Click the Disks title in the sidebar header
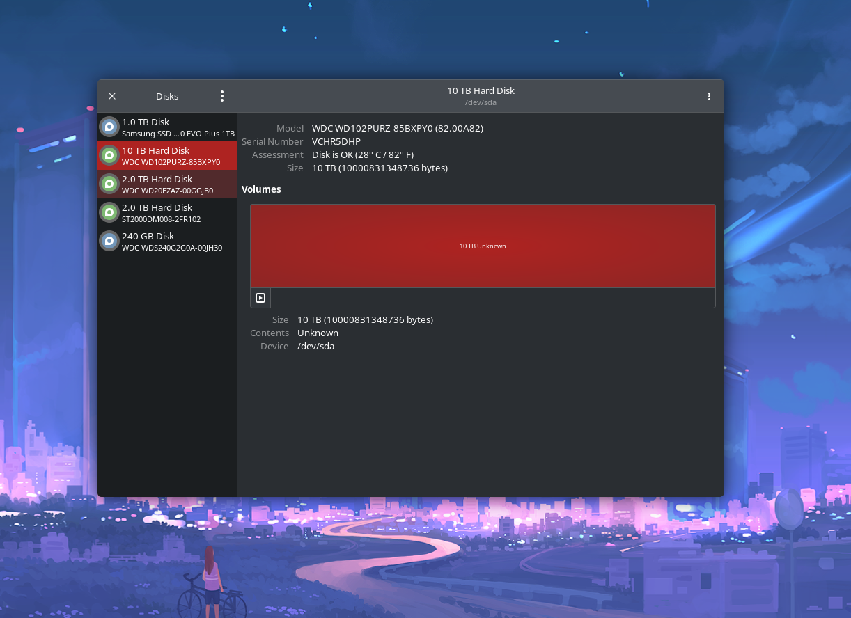This screenshot has width=851, height=618. tap(167, 96)
